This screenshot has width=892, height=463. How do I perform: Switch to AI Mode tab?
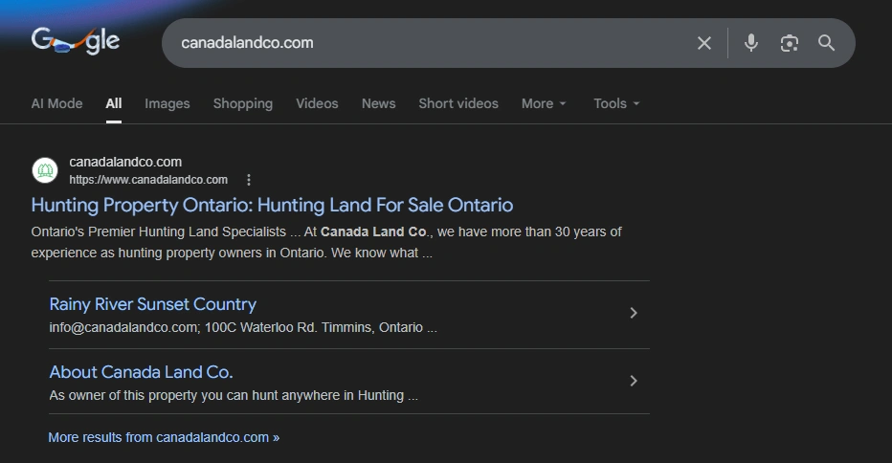56,103
